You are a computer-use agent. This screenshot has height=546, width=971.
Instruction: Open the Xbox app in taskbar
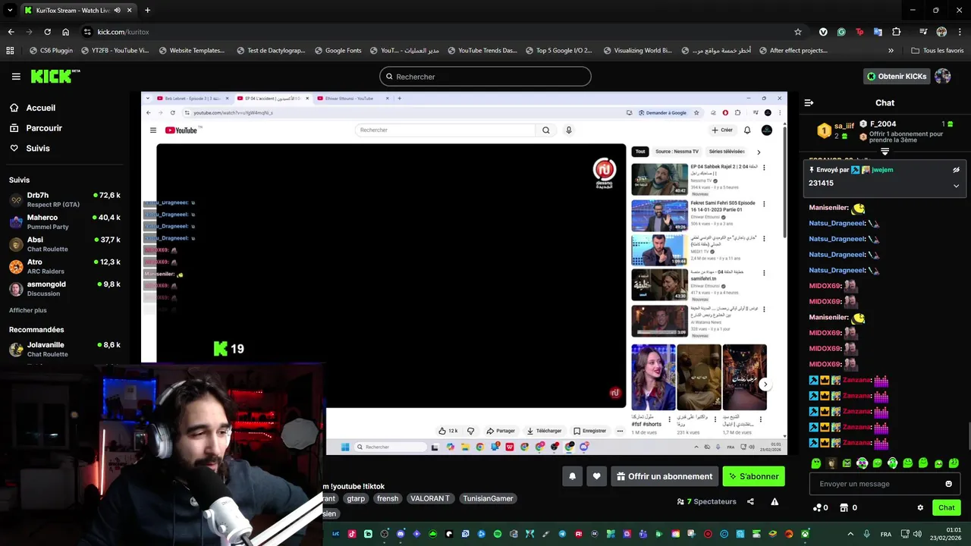805,534
